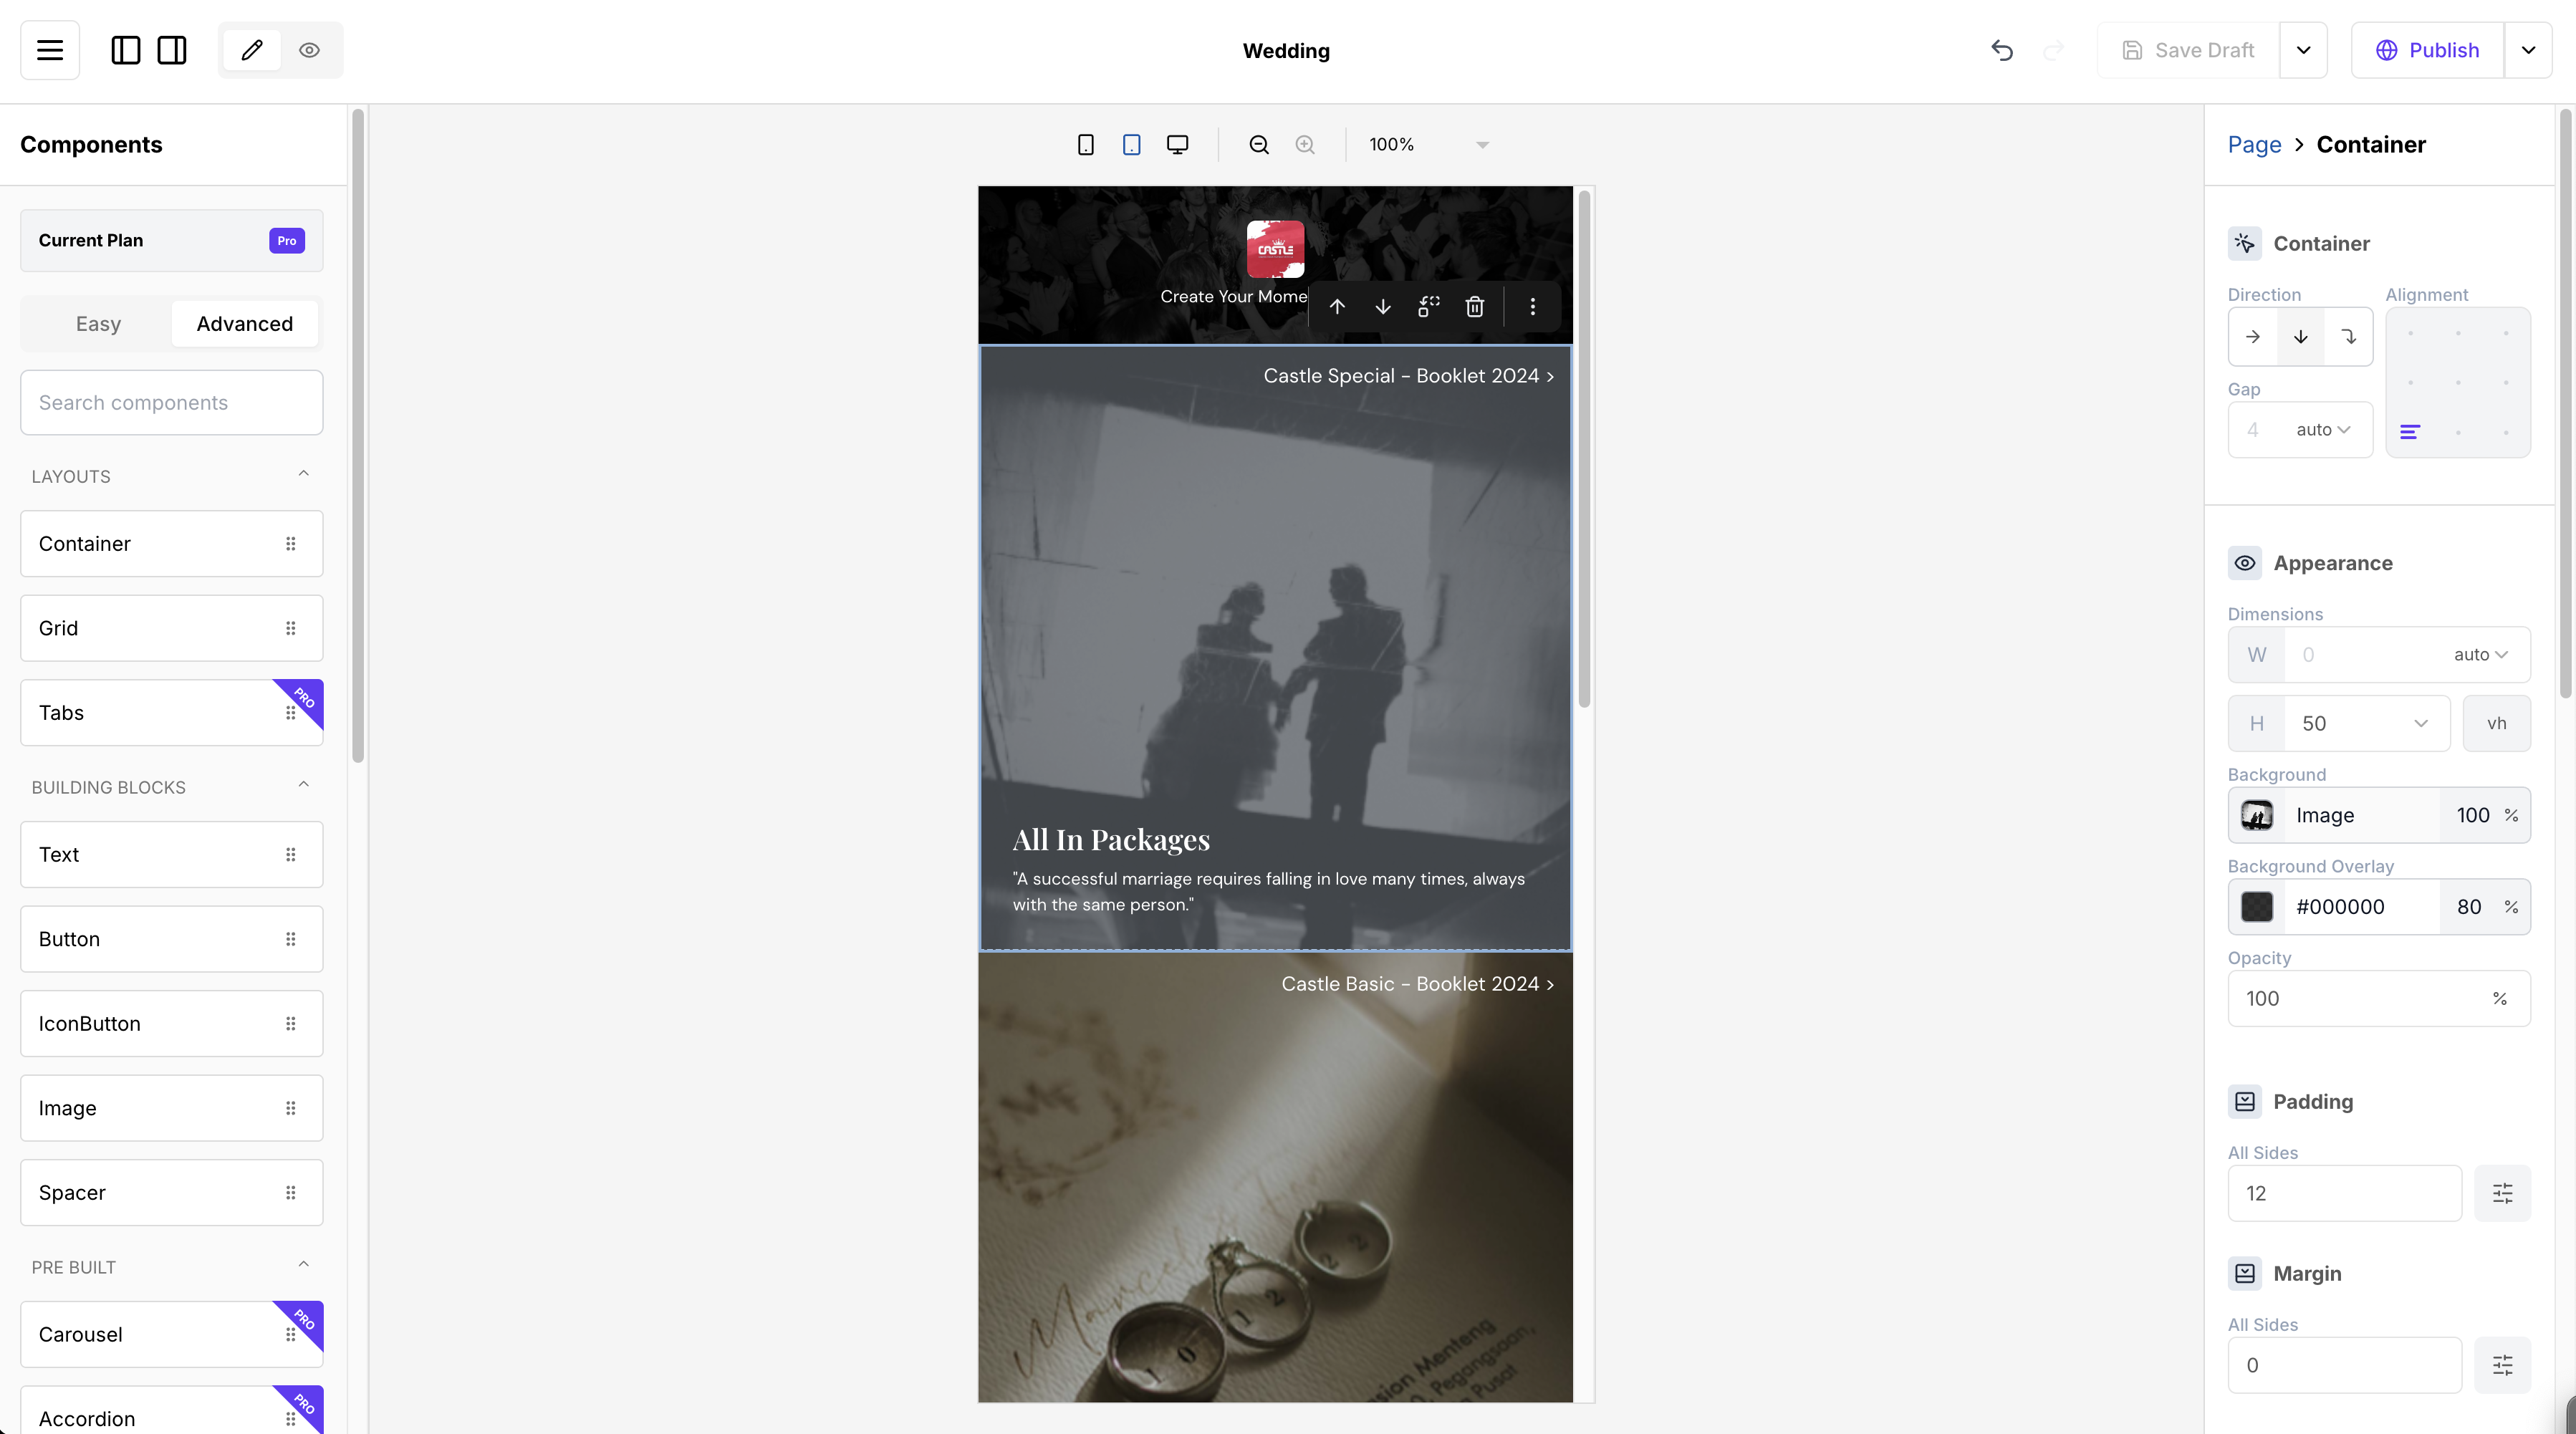The width and height of the screenshot is (2576, 1434).
Task: Click drag handle of Button component
Action: [291, 940]
